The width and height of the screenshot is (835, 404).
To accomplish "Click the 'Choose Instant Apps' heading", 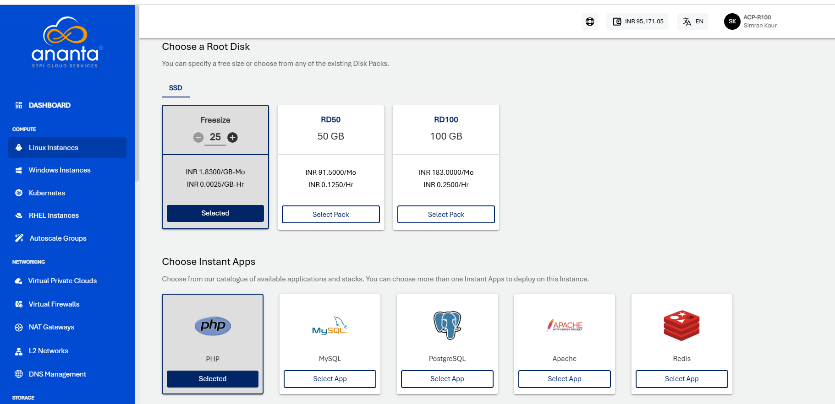I will (209, 262).
